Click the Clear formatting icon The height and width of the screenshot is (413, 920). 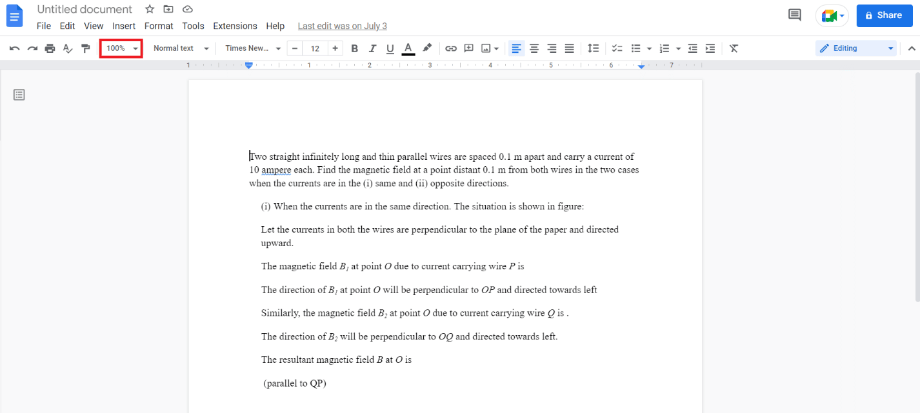pos(734,48)
